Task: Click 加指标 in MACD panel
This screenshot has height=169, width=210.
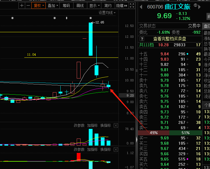Action: [93, 149]
